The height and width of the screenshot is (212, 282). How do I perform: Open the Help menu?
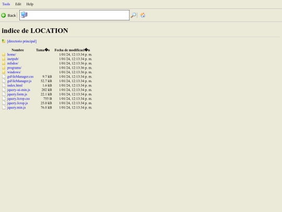click(30, 4)
